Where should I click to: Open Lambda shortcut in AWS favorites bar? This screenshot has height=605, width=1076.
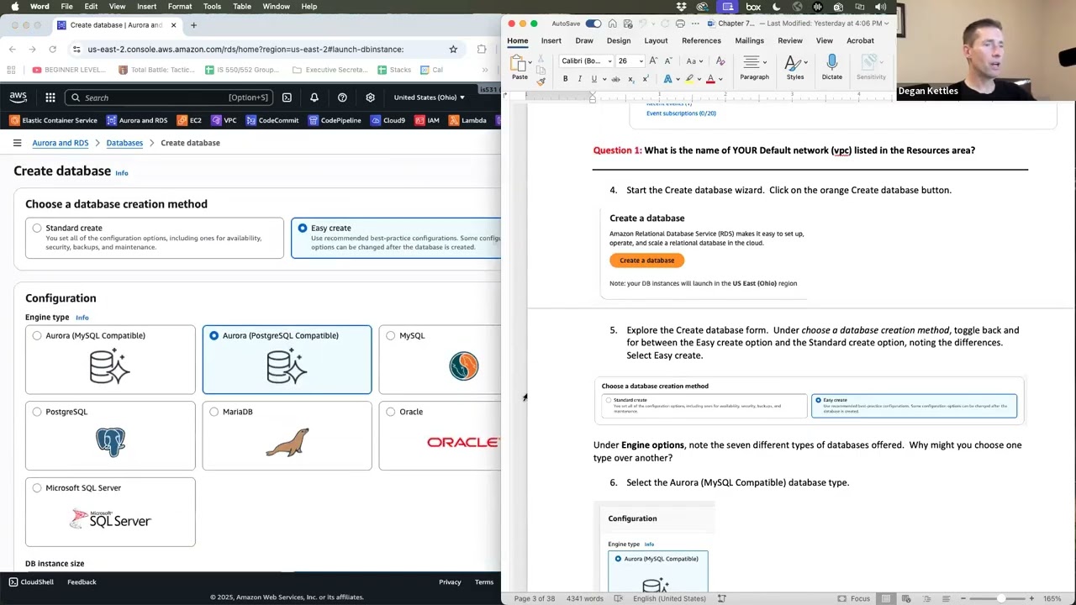467,120
